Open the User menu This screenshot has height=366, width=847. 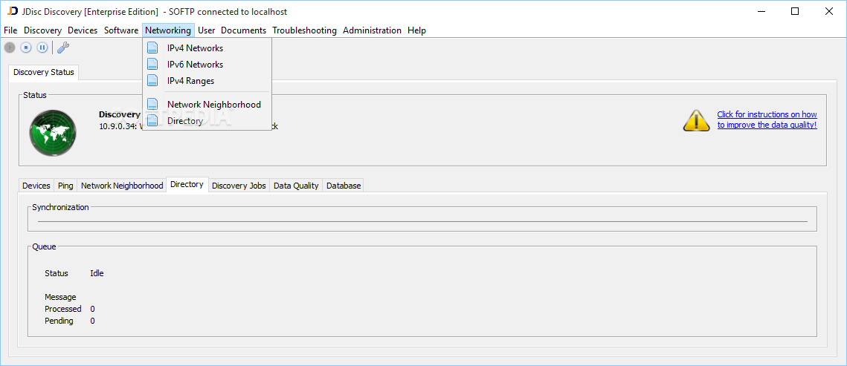click(x=206, y=30)
